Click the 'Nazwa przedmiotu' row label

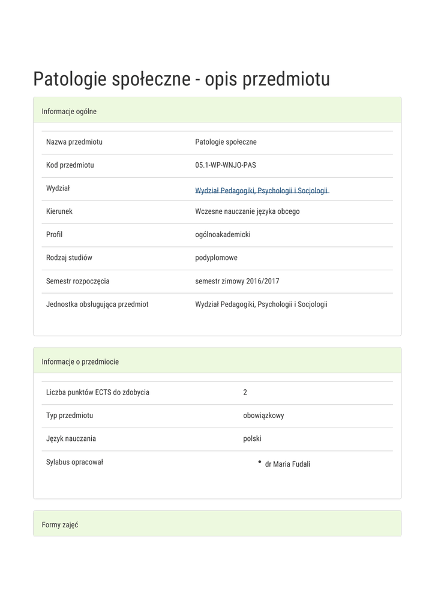(74, 142)
